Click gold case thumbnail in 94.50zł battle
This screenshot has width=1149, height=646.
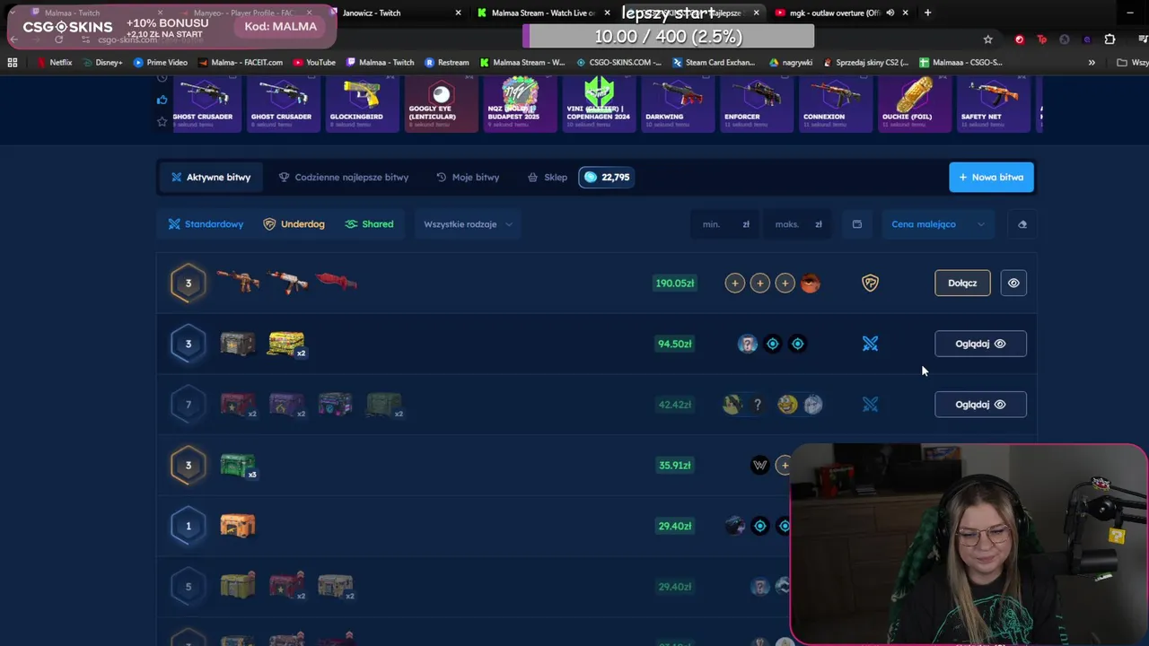pos(286,344)
